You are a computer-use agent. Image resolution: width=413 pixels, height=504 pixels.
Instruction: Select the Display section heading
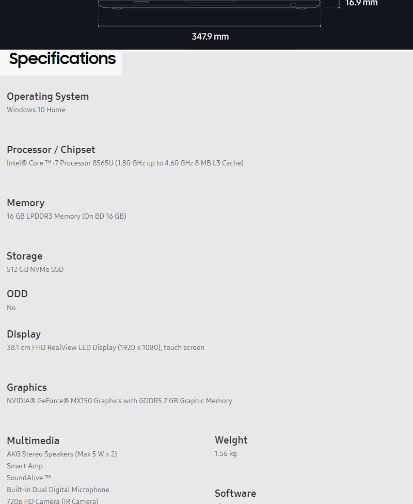tap(23, 334)
